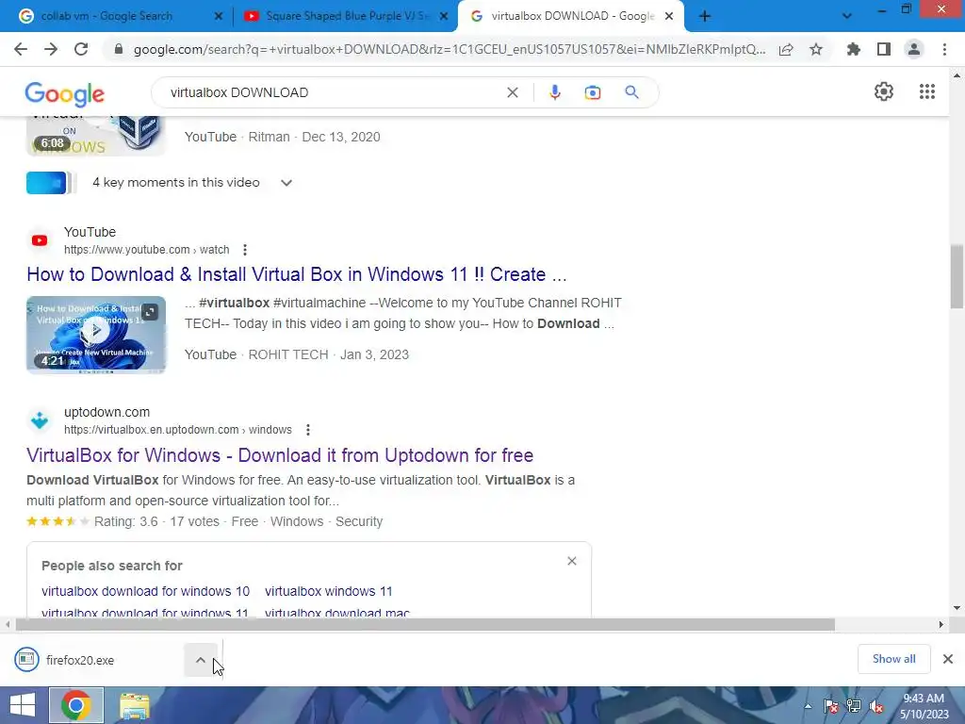965x724 pixels.
Task: Click the vertical page scrollbar thumb
Action: pos(957,276)
